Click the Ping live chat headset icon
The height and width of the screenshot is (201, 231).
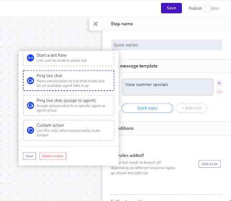coord(30,80)
